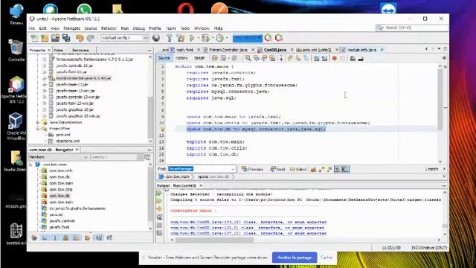Click the Clean and Build Project icon
Viewport: 476px width, 268px height.
tap(181, 38)
